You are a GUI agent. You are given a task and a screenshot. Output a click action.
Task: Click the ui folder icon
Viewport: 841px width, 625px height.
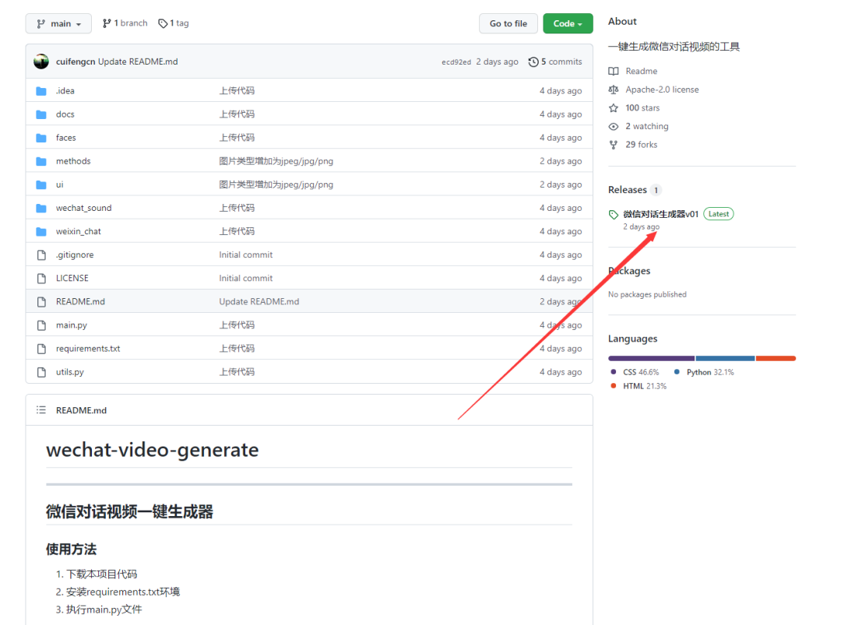pyautogui.click(x=41, y=185)
